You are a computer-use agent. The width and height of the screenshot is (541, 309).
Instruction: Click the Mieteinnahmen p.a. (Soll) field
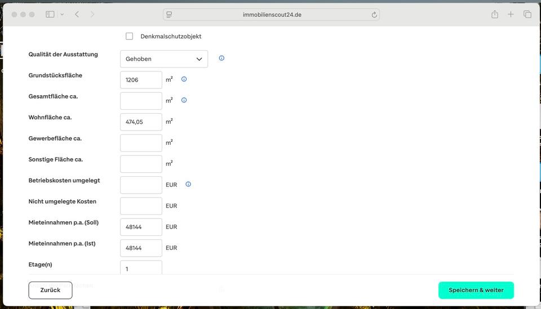coord(141,227)
